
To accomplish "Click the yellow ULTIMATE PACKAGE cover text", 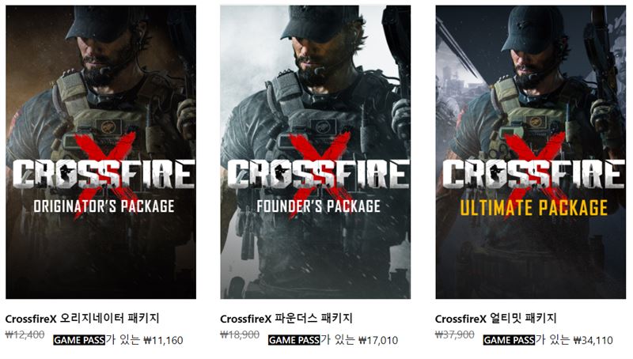I will tap(533, 208).
